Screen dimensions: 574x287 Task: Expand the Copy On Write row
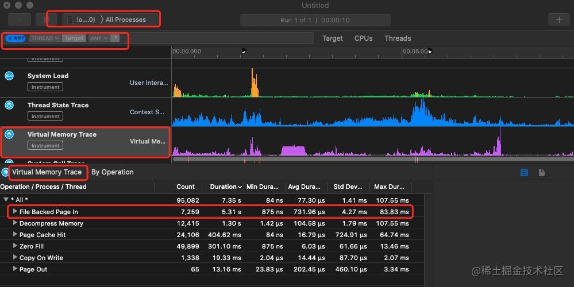tap(15, 257)
